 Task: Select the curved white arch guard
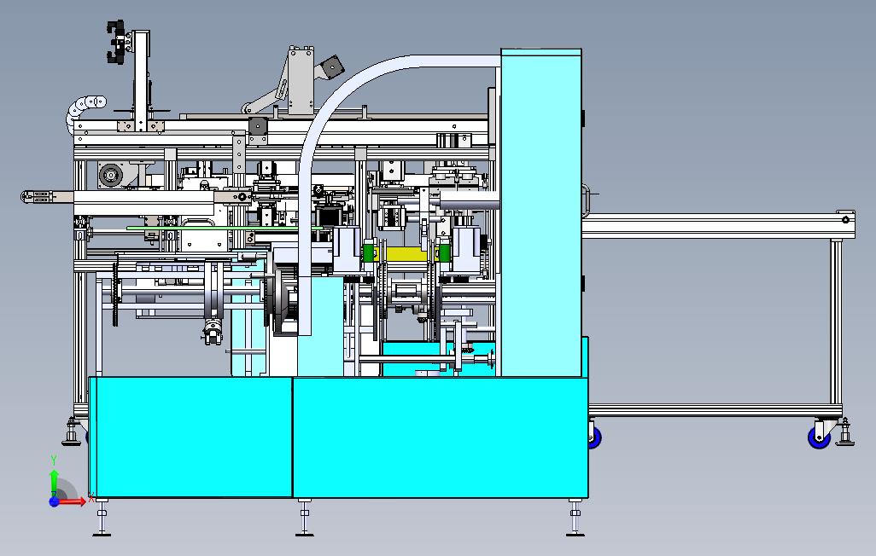pyautogui.click(x=358, y=167)
